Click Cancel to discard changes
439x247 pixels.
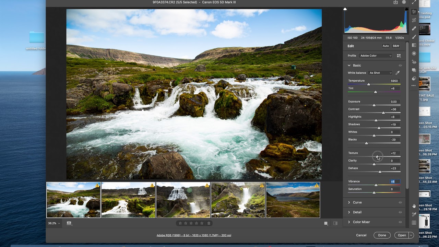pos(361,235)
